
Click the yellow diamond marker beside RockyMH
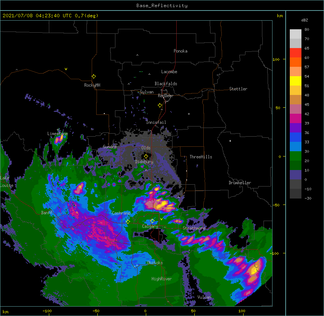click(94, 77)
